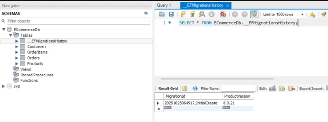Delete selected row icon in result grid
328x122 pixels.
click(291, 88)
